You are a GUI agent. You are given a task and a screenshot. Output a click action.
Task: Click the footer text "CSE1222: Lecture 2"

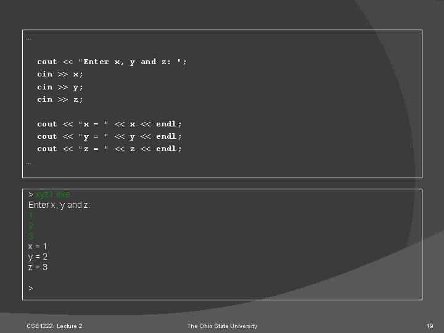(54, 326)
